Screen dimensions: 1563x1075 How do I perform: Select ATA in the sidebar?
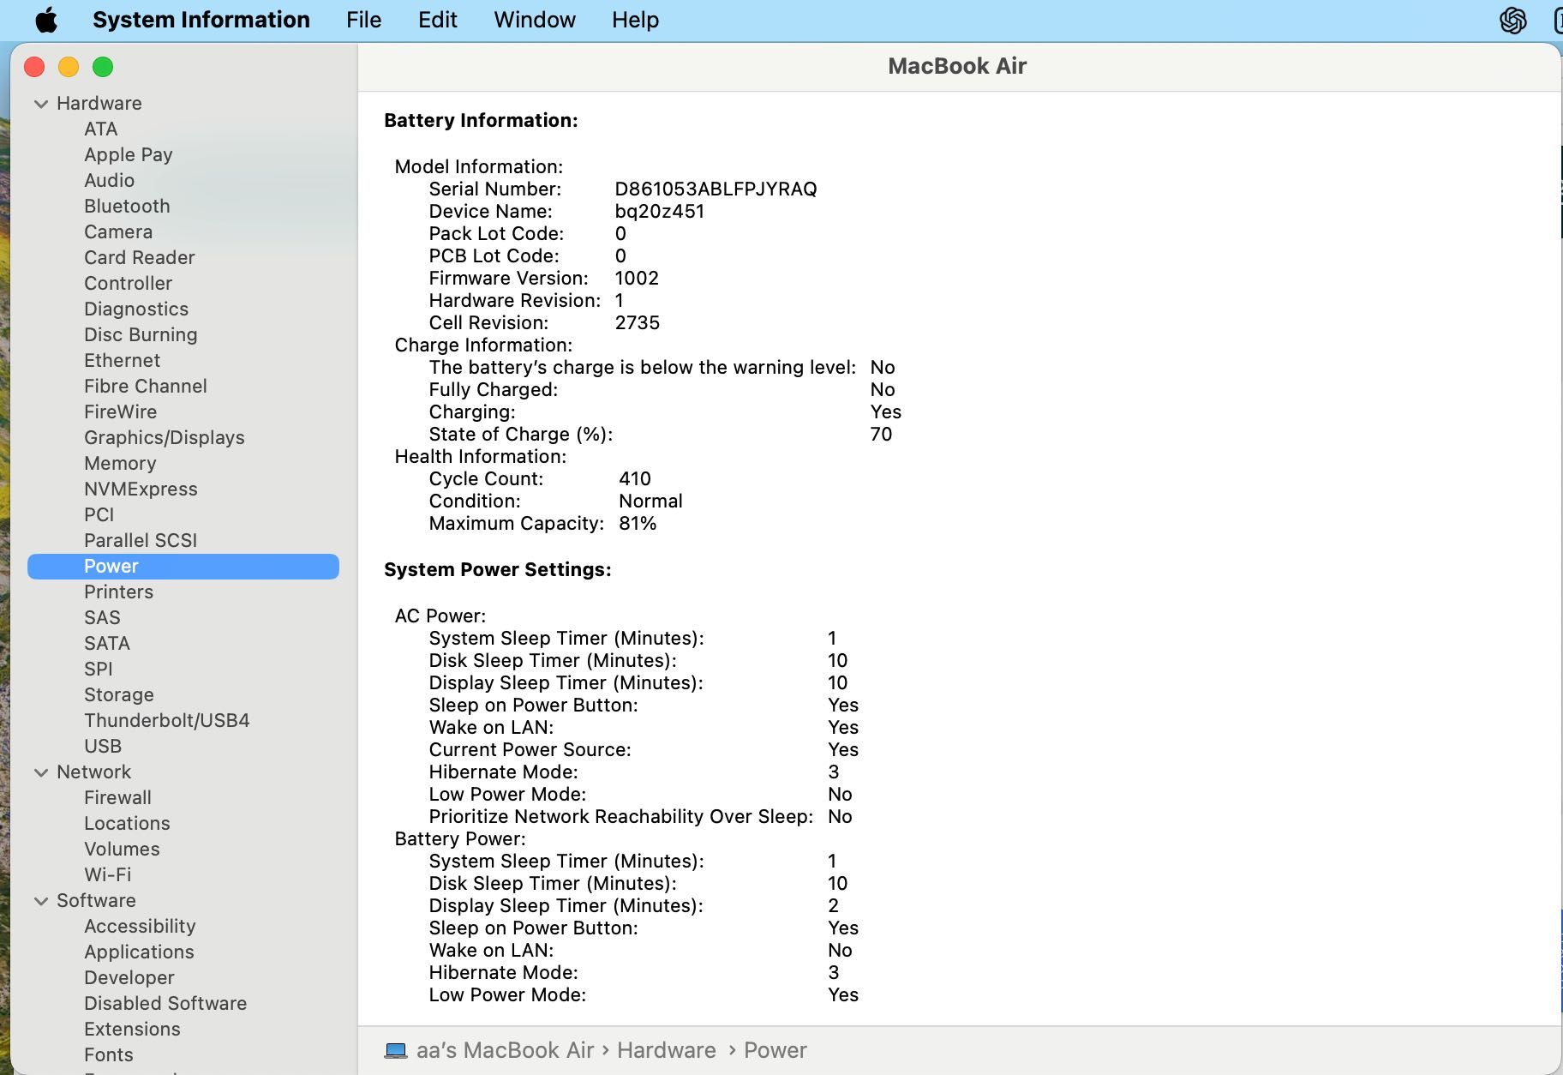(100, 129)
